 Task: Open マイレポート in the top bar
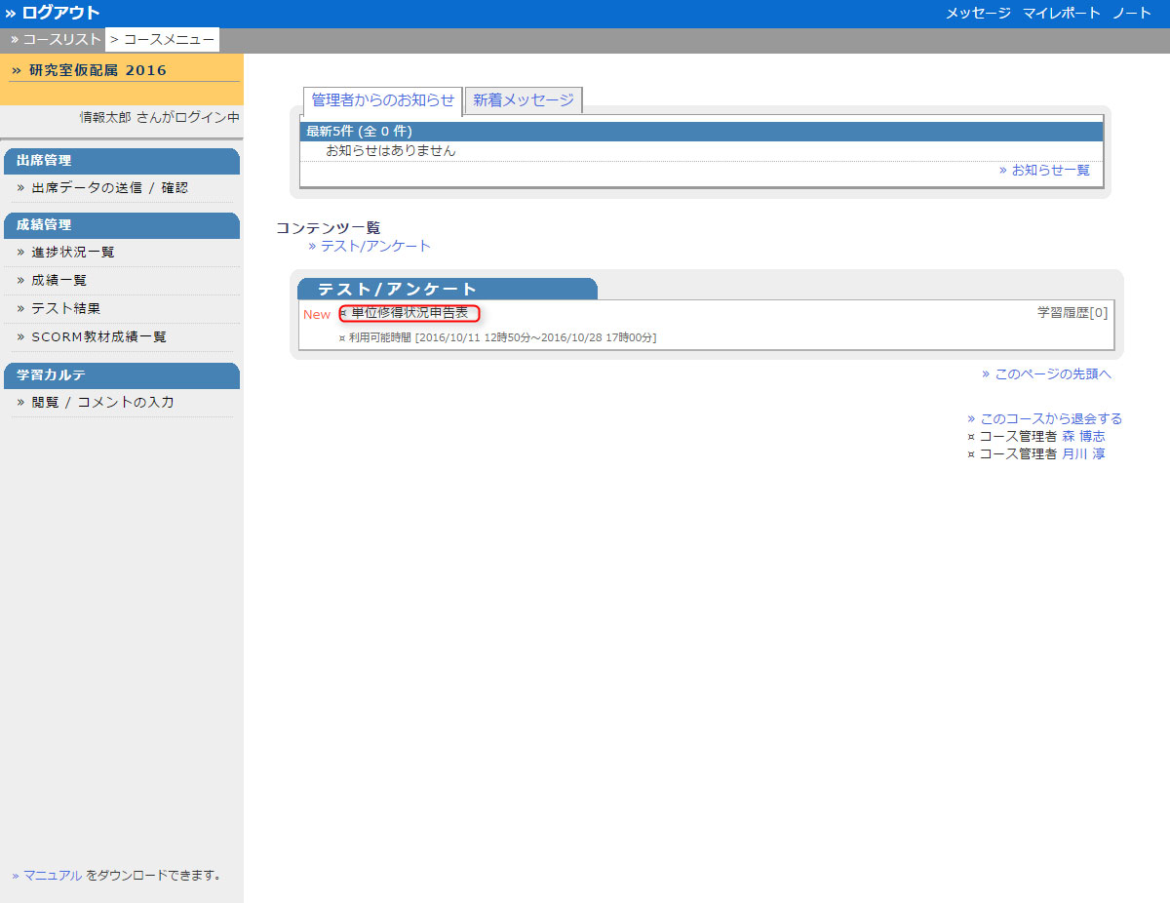[x=1061, y=13]
